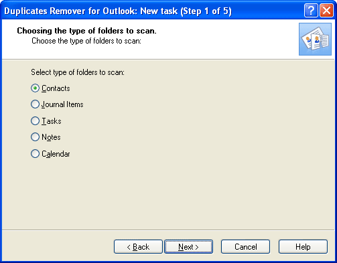Select the Contacts radio button
Image resolution: width=337 pixels, height=263 pixels.
(x=35, y=88)
